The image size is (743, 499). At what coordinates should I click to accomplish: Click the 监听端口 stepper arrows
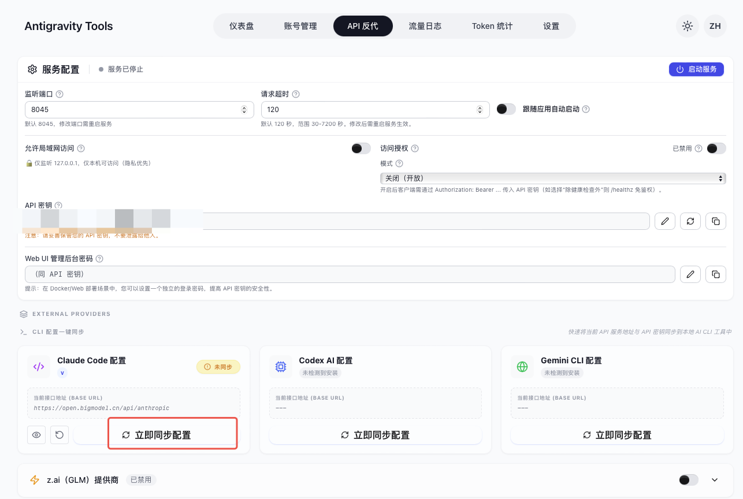[x=244, y=110]
